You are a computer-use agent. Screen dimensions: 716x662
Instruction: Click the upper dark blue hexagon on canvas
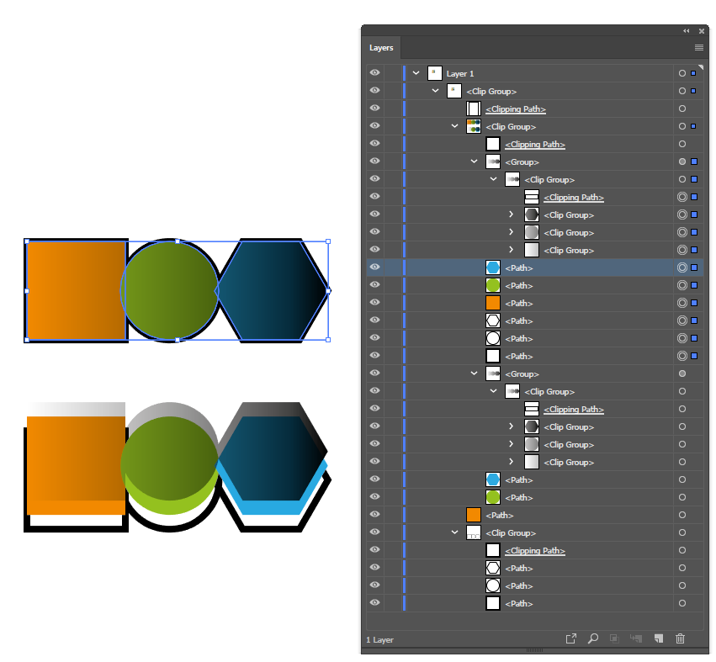point(272,290)
